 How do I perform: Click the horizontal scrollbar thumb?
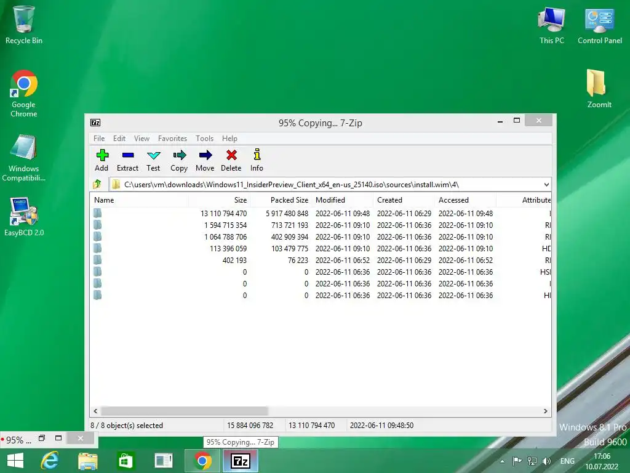[185, 411]
